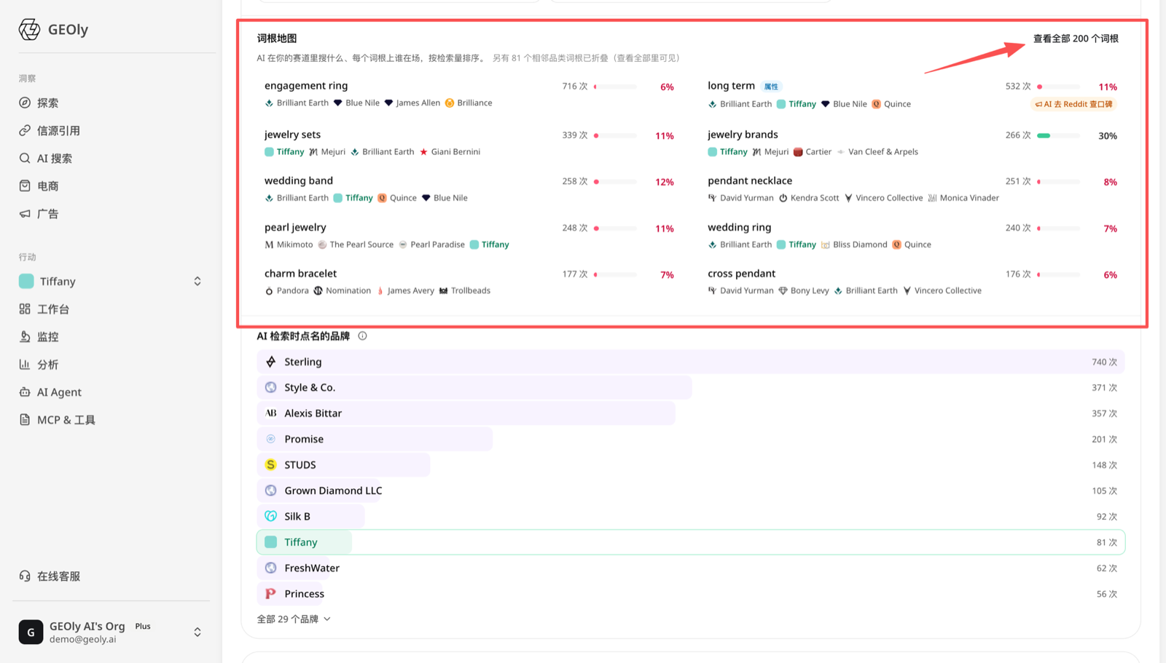This screenshot has width=1166, height=663.
Task: Click the Princess P icon
Action: 271,594
